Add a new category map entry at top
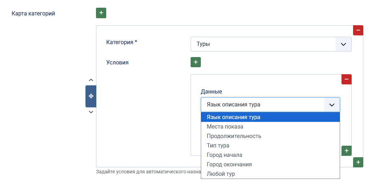This screenshot has width=377, height=187. (x=101, y=13)
